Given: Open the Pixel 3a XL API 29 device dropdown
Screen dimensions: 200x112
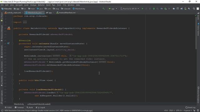Looking at the screenshot, I should pos(130,9).
